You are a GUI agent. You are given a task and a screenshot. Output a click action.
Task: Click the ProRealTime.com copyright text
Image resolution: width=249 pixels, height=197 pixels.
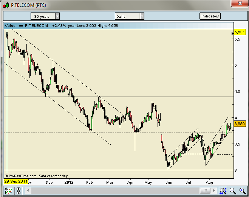click(x=21, y=176)
